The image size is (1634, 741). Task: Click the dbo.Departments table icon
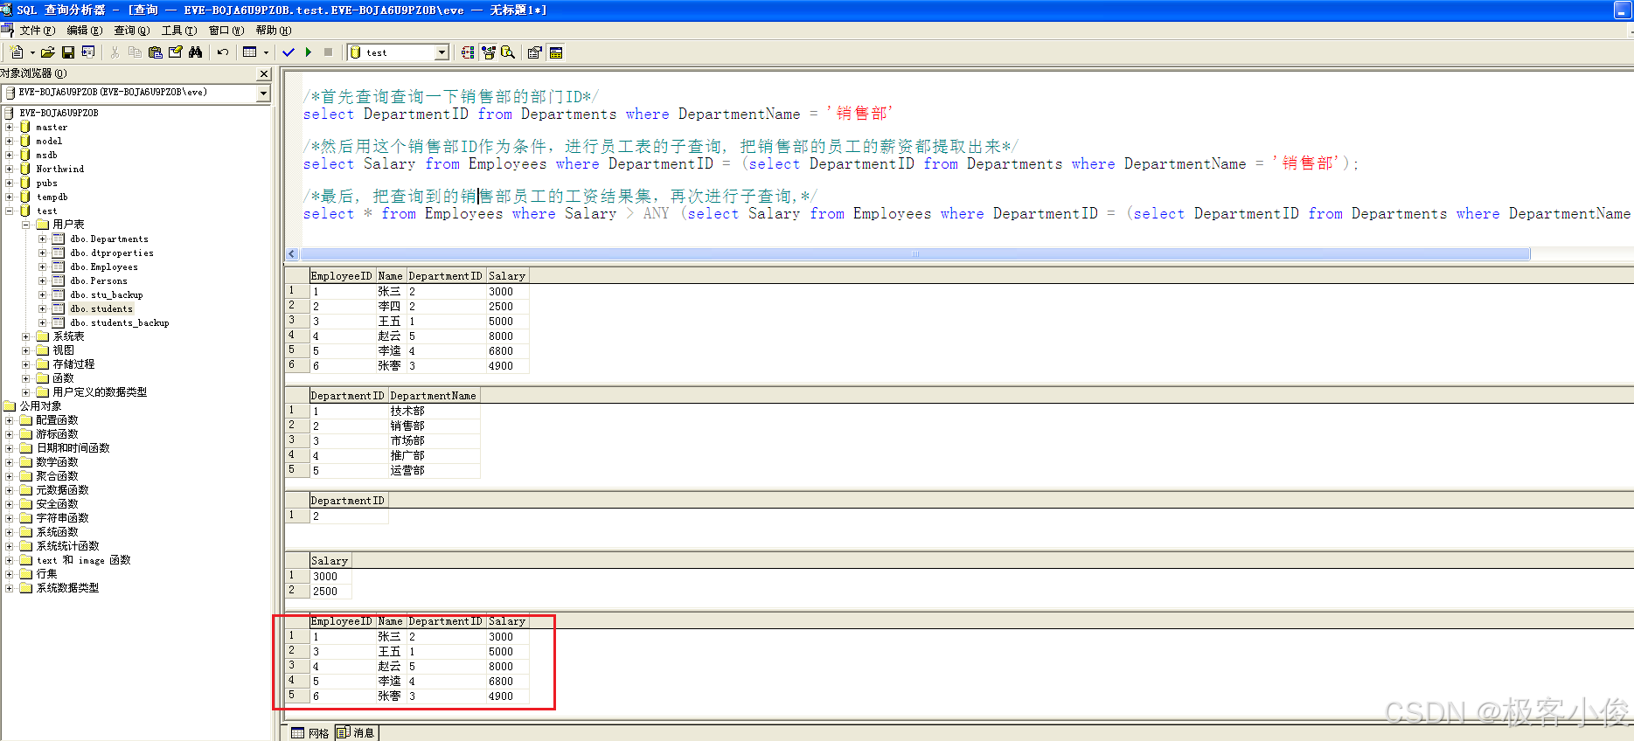pos(58,239)
